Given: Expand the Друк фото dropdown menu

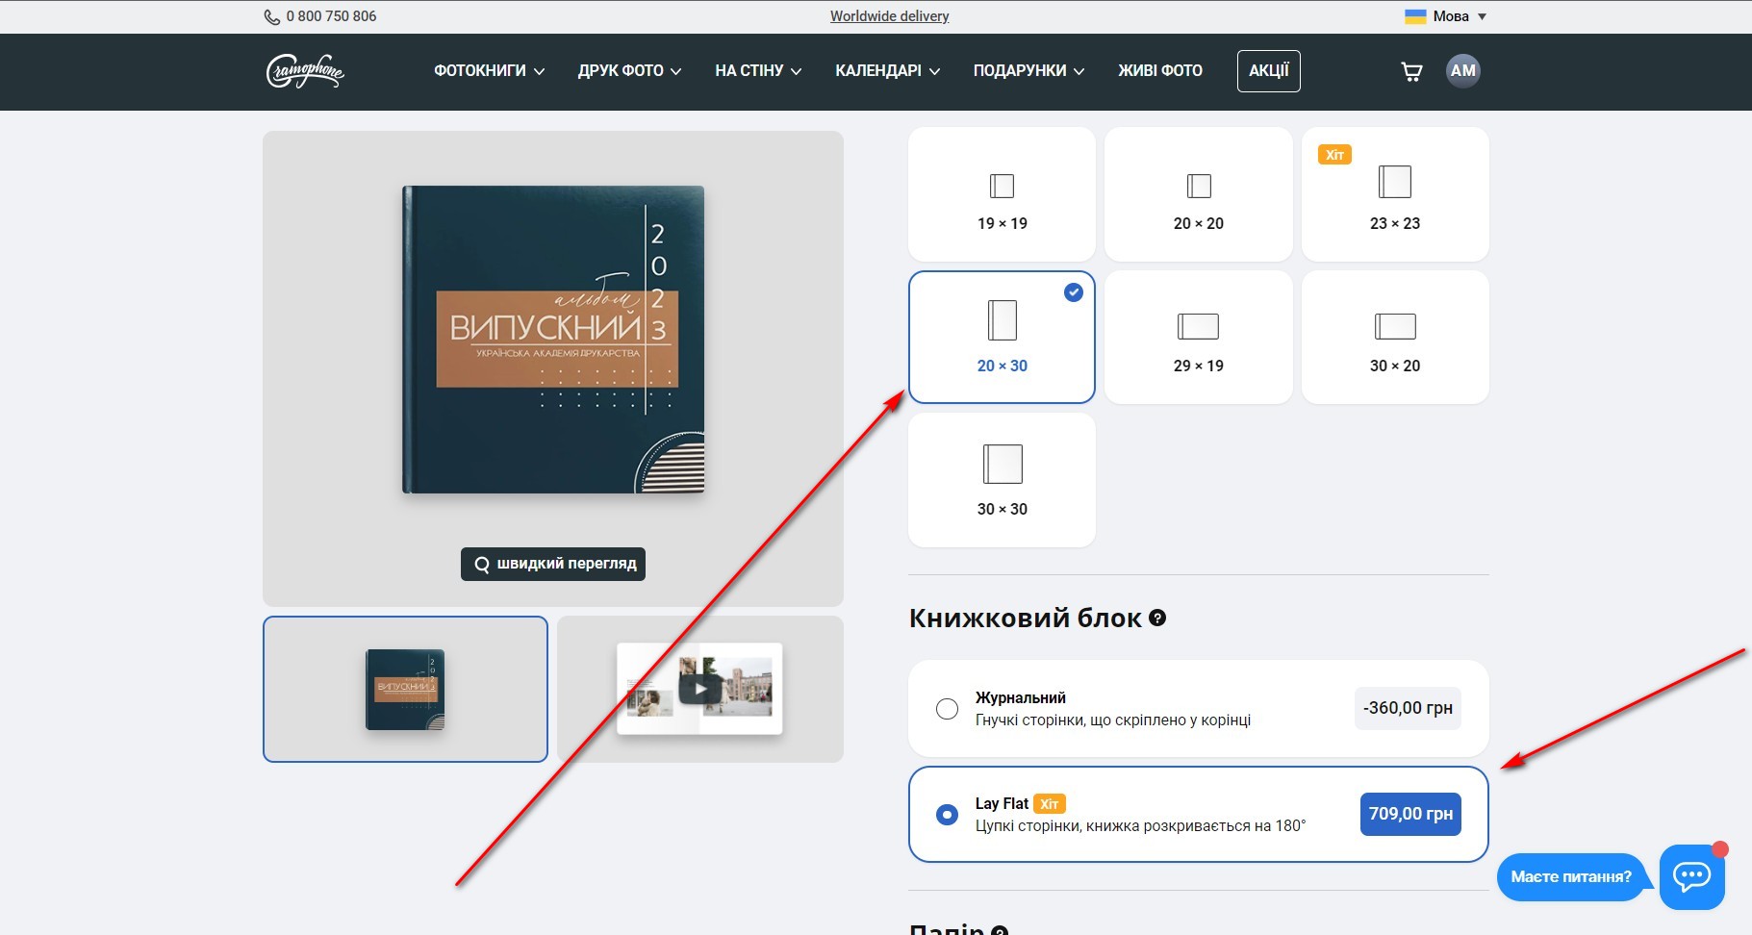Looking at the screenshot, I should point(629,71).
